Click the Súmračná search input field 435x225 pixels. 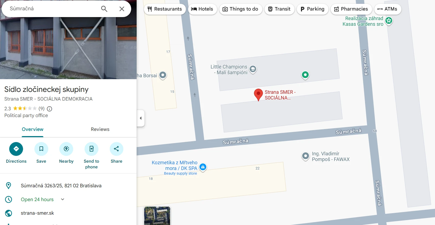53,9
